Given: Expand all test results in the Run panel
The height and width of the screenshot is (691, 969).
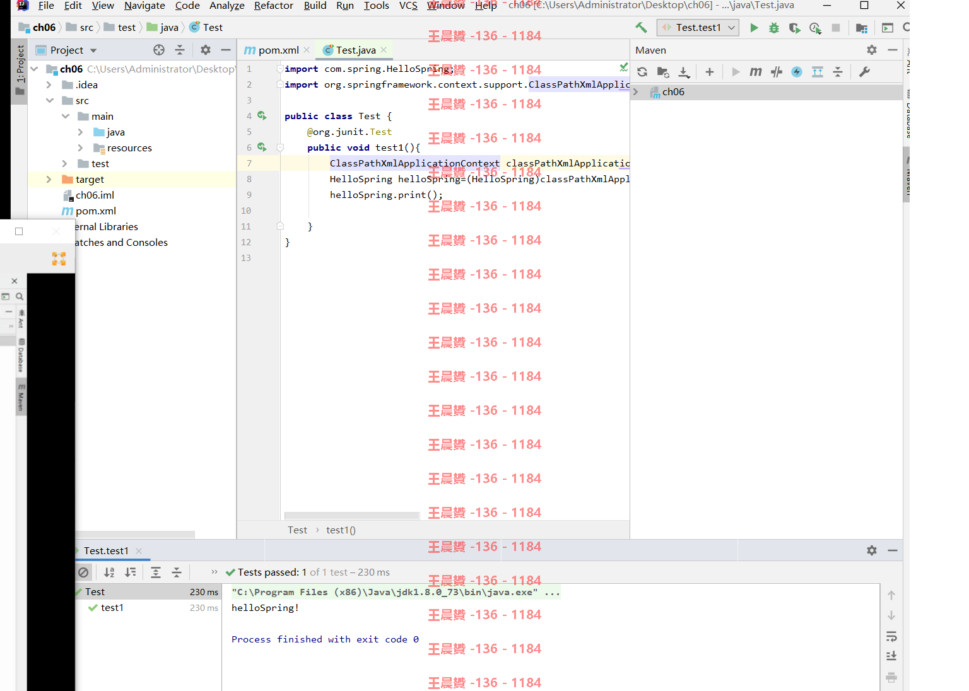Looking at the screenshot, I should pyautogui.click(x=156, y=572).
